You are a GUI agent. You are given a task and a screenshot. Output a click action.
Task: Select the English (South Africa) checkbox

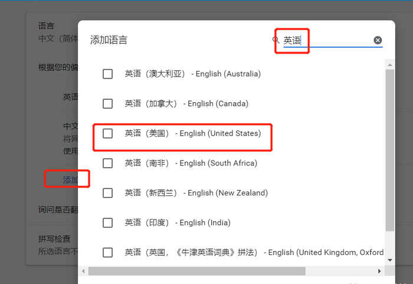[x=107, y=163]
